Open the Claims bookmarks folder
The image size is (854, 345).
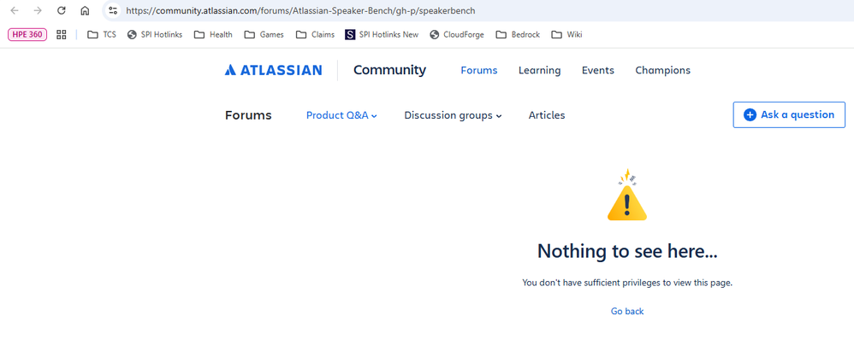click(316, 35)
